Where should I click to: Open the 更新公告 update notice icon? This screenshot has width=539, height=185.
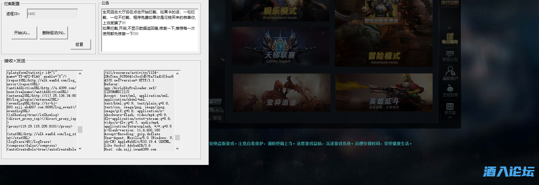click(x=450, y=56)
